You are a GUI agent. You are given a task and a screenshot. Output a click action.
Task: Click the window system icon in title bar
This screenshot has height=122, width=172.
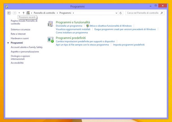pos(6,6)
